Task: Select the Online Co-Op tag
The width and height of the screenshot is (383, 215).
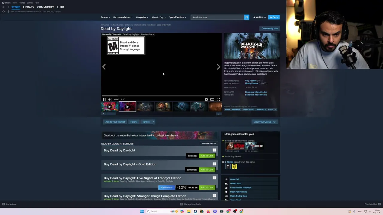Action: click(x=261, y=110)
